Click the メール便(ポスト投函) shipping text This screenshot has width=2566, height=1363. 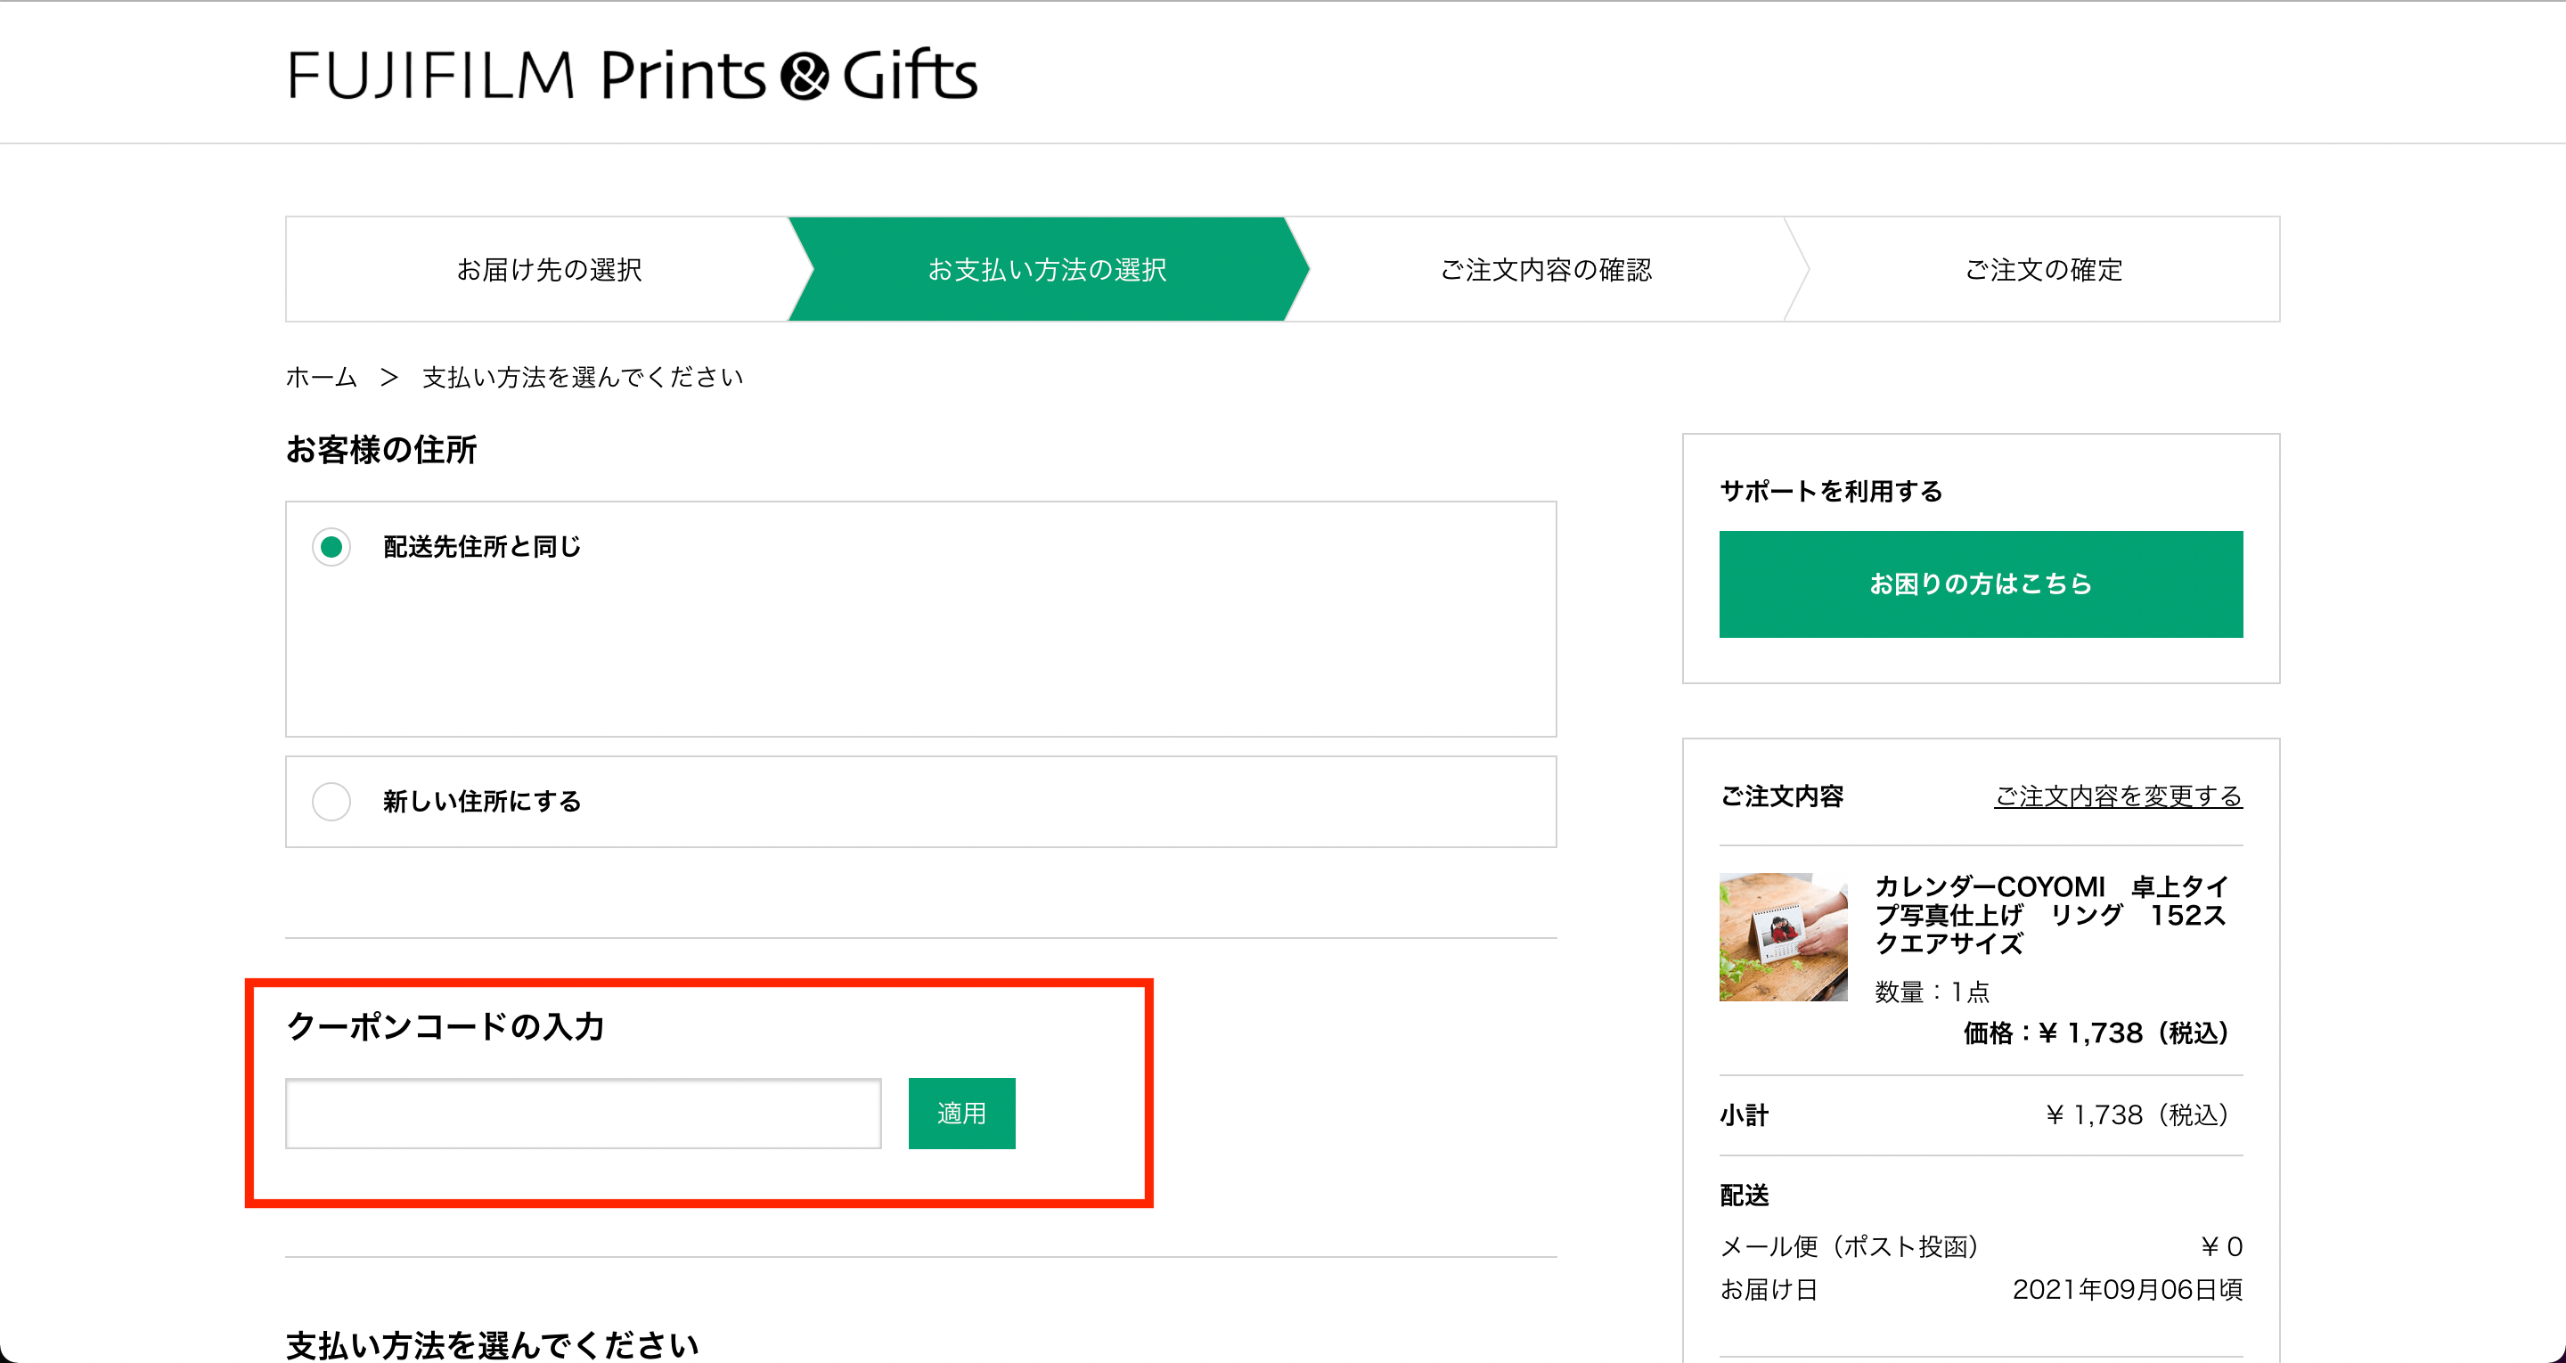[x=1849, y=1246]
